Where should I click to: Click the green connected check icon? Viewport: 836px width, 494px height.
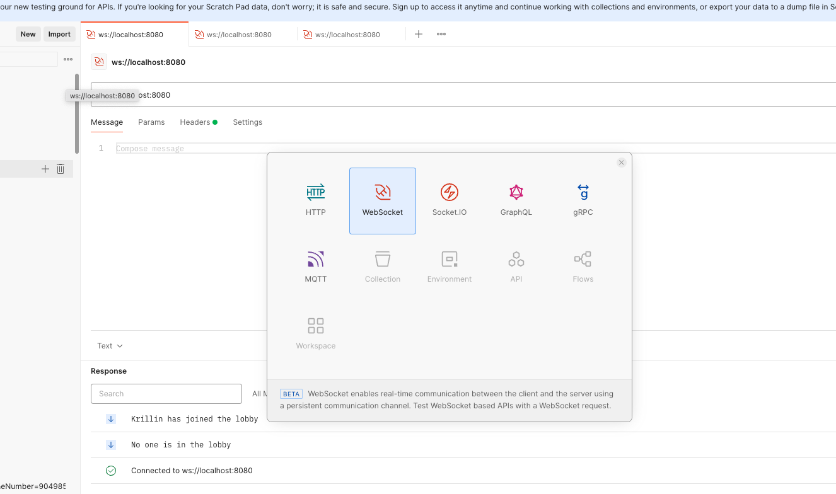pyautogui.click(x=111, y=471)
